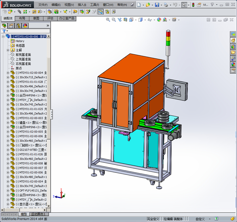Open the View Orientation dropdown arrow
The image size is (237, 222).
(136, 20)
